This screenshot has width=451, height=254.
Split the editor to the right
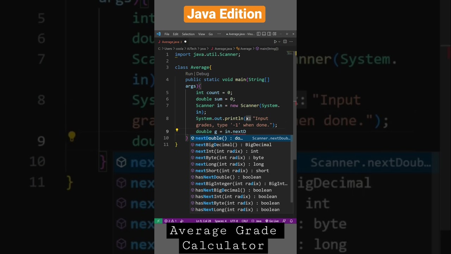coord(285,42)
